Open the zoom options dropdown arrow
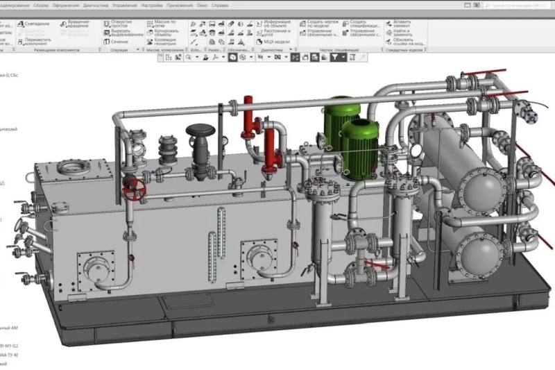Screen dimensions: 555x370 click(197, 57)
